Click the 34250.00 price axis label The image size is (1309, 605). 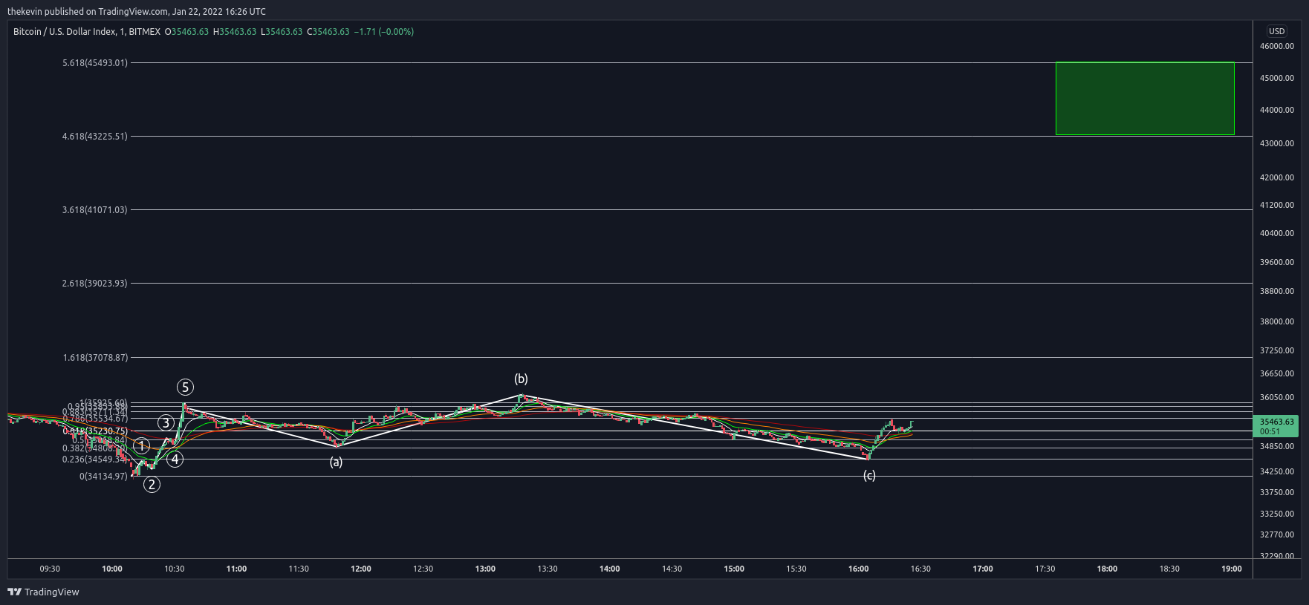(1277, 471)
